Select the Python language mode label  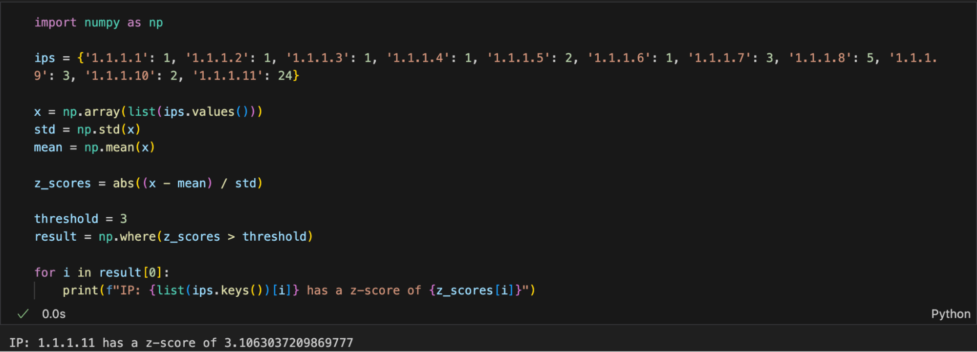tap(950, 314)
